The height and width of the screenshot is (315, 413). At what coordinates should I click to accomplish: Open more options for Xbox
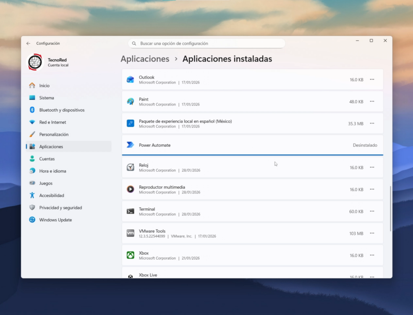point(372,255)
